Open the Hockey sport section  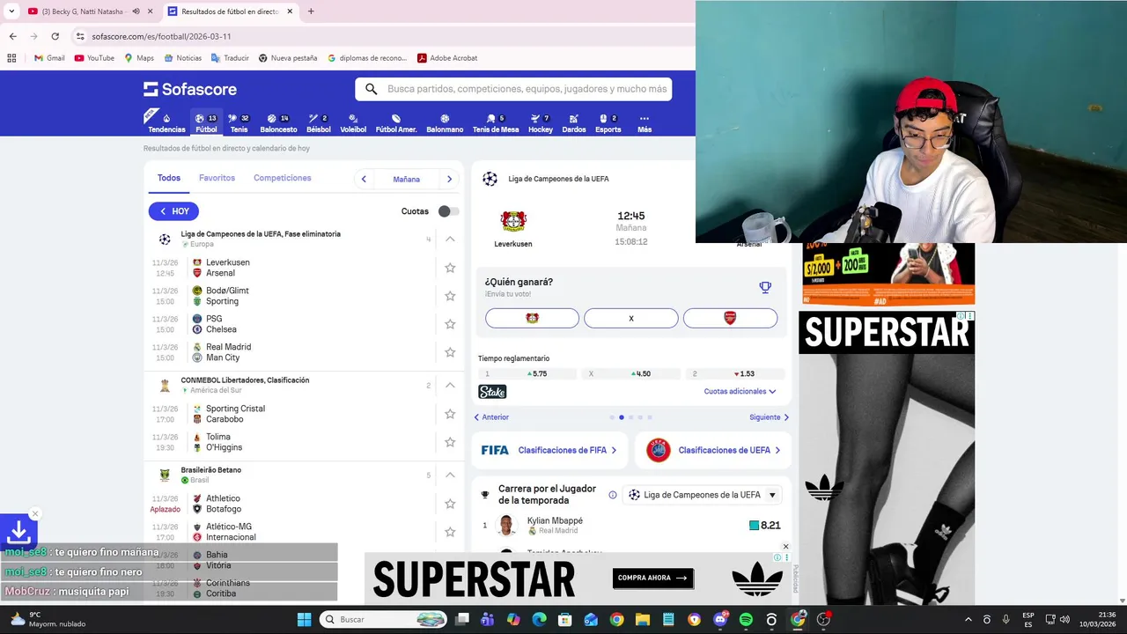click(x=541, y=122)
